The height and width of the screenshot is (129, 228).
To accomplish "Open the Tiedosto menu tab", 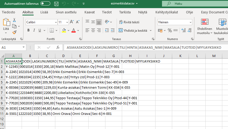I will [x=8, y=12].
